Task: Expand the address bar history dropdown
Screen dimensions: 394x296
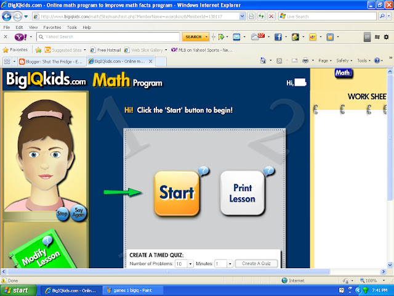Action: [x=242, y=17]
